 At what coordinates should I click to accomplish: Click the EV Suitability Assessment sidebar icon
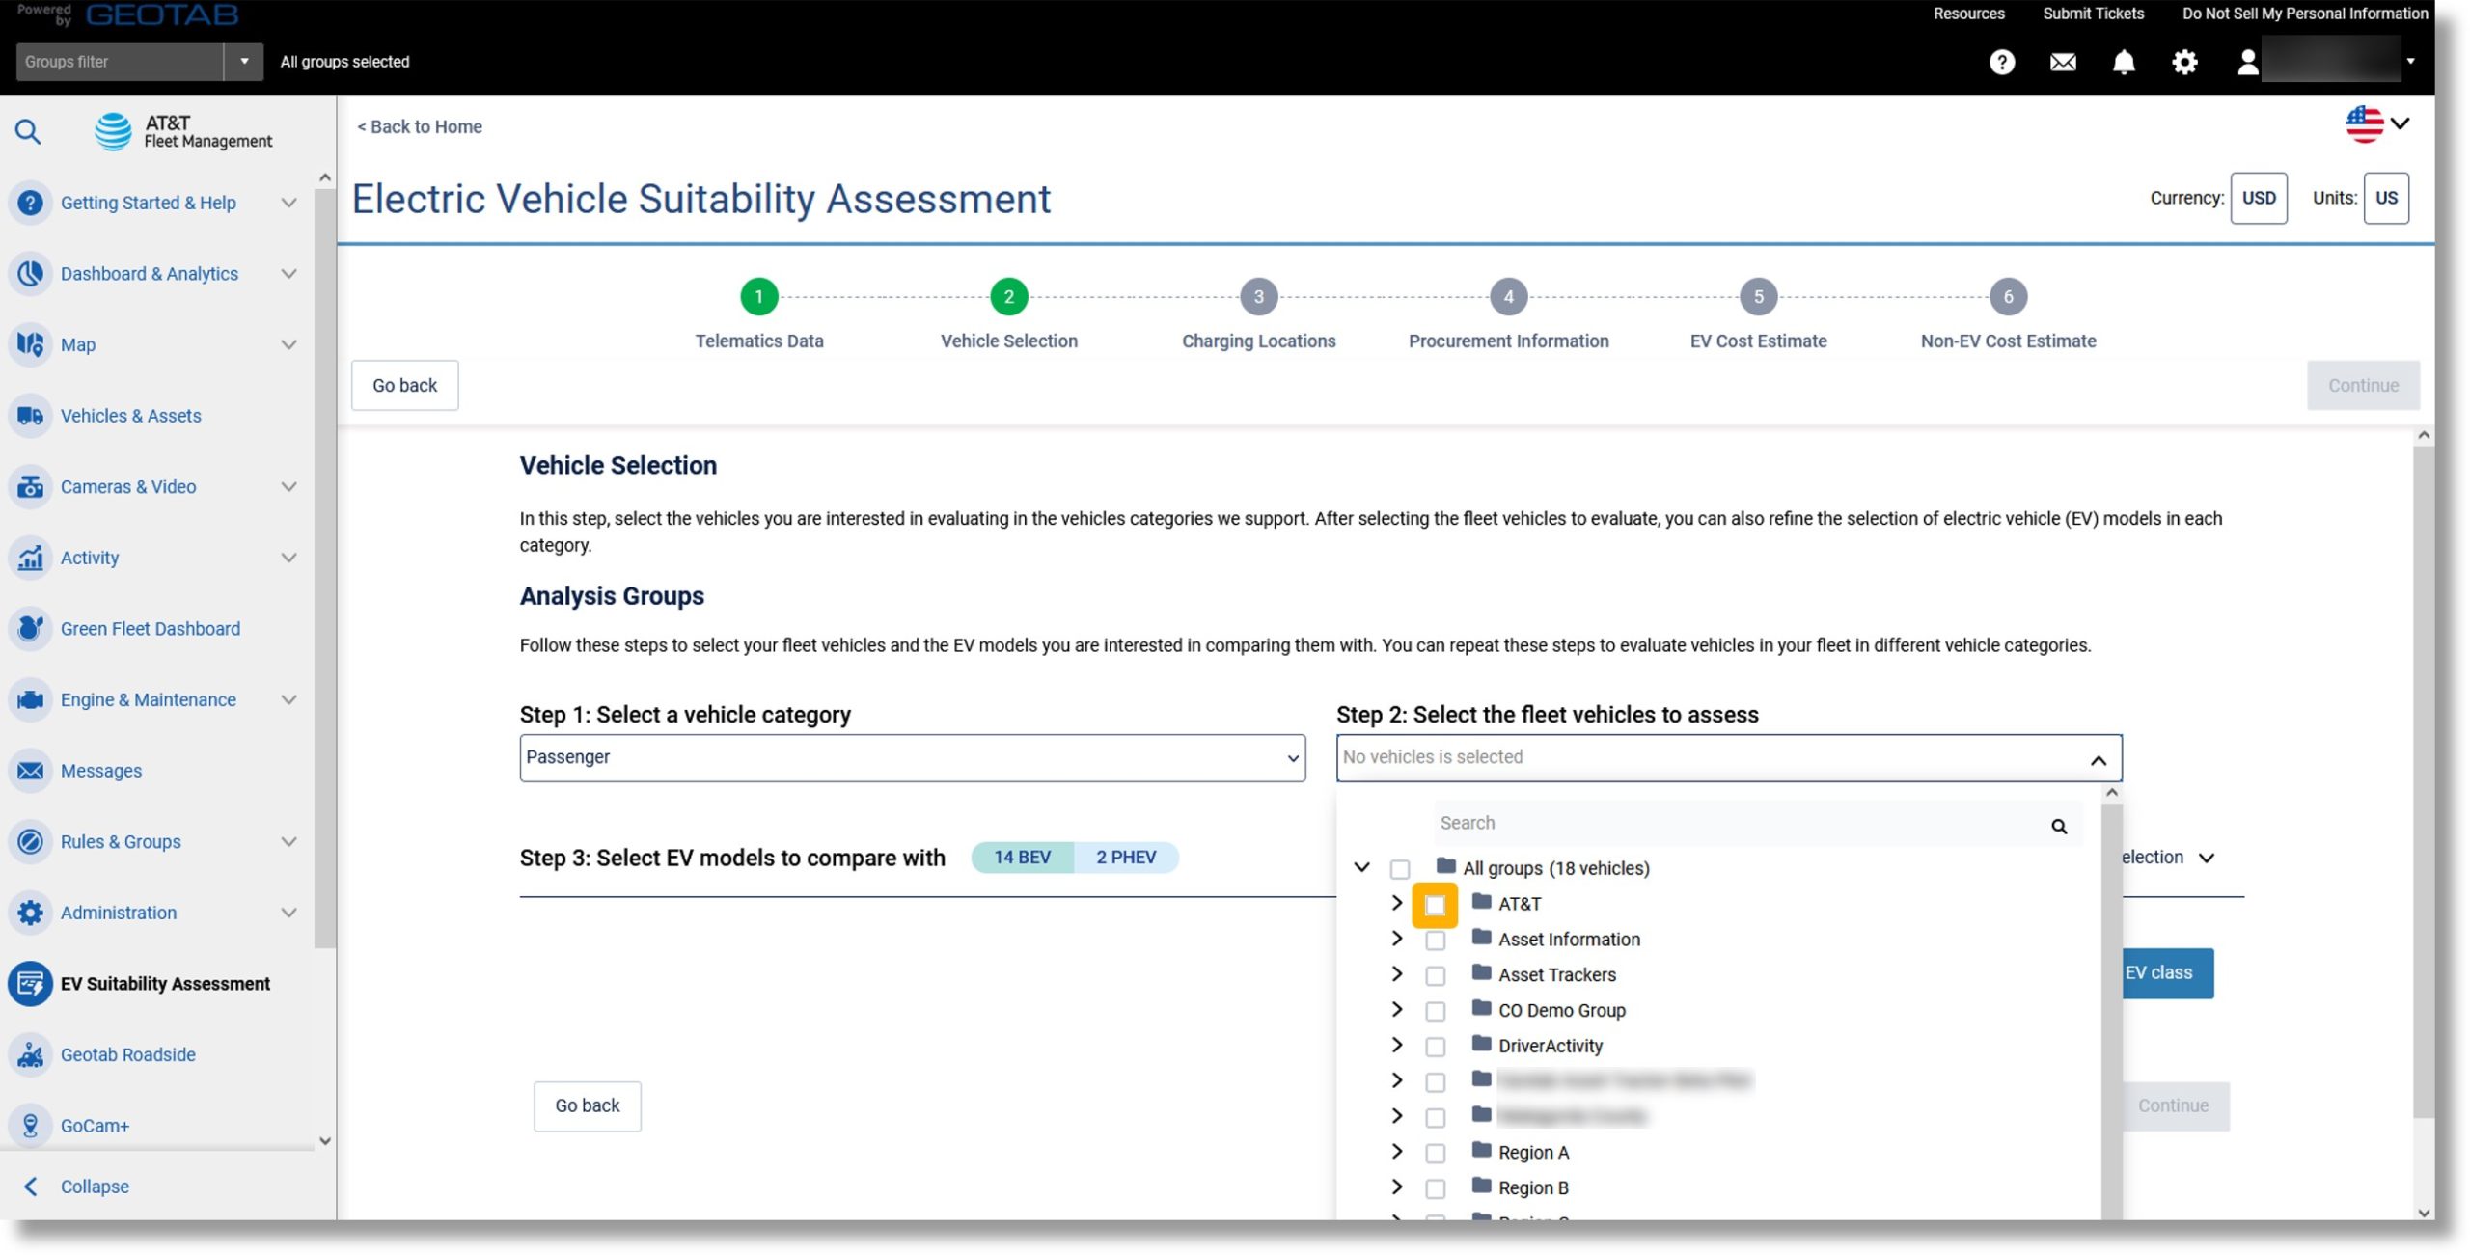32,983
